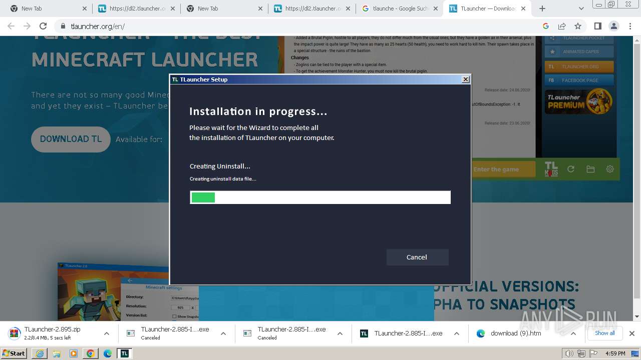This screenshot has width=641, height=360.
Task: Click the address bar with tlauncher.org/en/
Action: pyautogui.click(x=300, y=26)
